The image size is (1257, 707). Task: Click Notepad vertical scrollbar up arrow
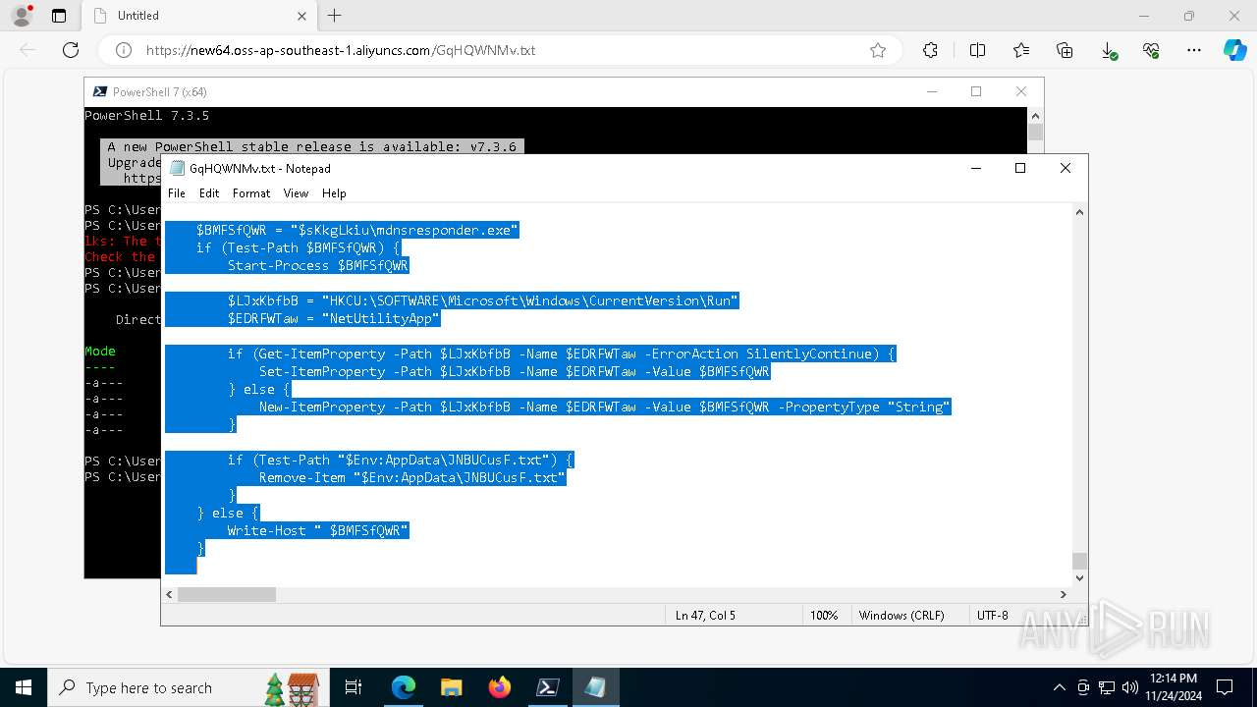click(1079, 212)
